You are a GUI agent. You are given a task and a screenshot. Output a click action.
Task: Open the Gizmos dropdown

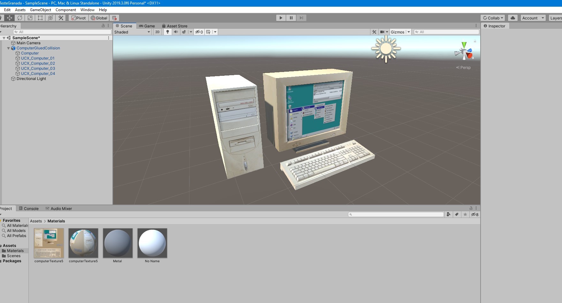[x=398, y=32]
